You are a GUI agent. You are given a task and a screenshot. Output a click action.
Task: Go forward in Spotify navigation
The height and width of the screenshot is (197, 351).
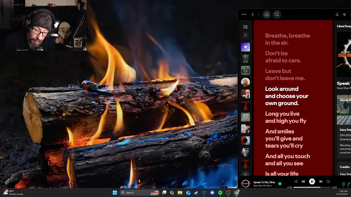tap(259, 15)
